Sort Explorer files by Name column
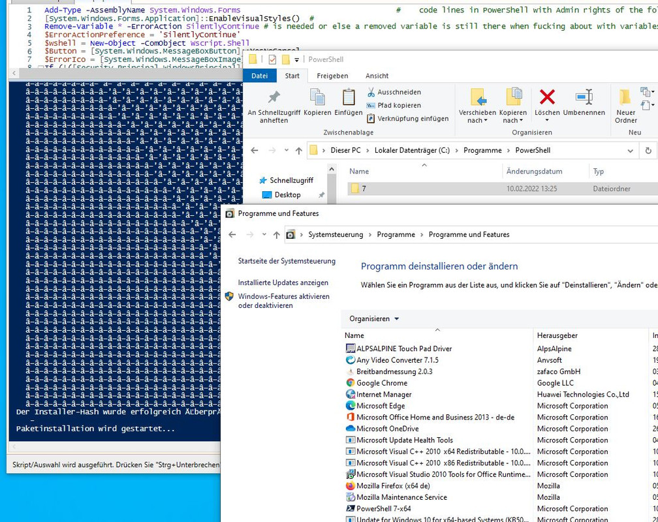658x522 pixels. (359, 171)
